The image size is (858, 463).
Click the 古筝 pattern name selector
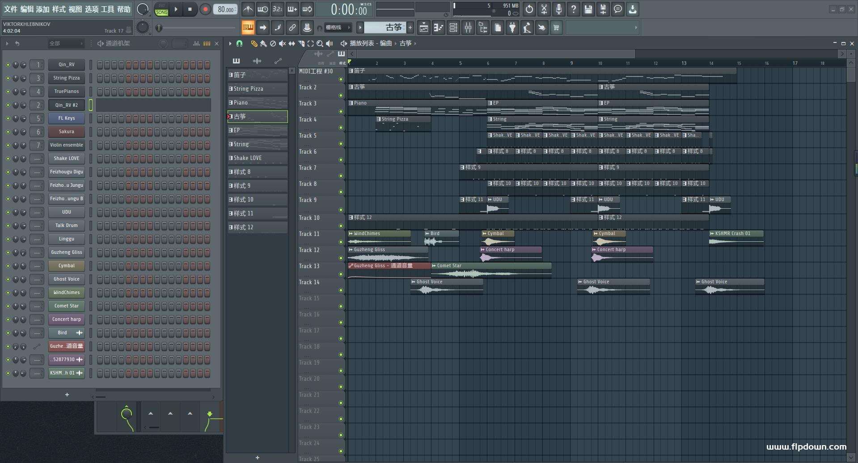[x=386, y=28]
